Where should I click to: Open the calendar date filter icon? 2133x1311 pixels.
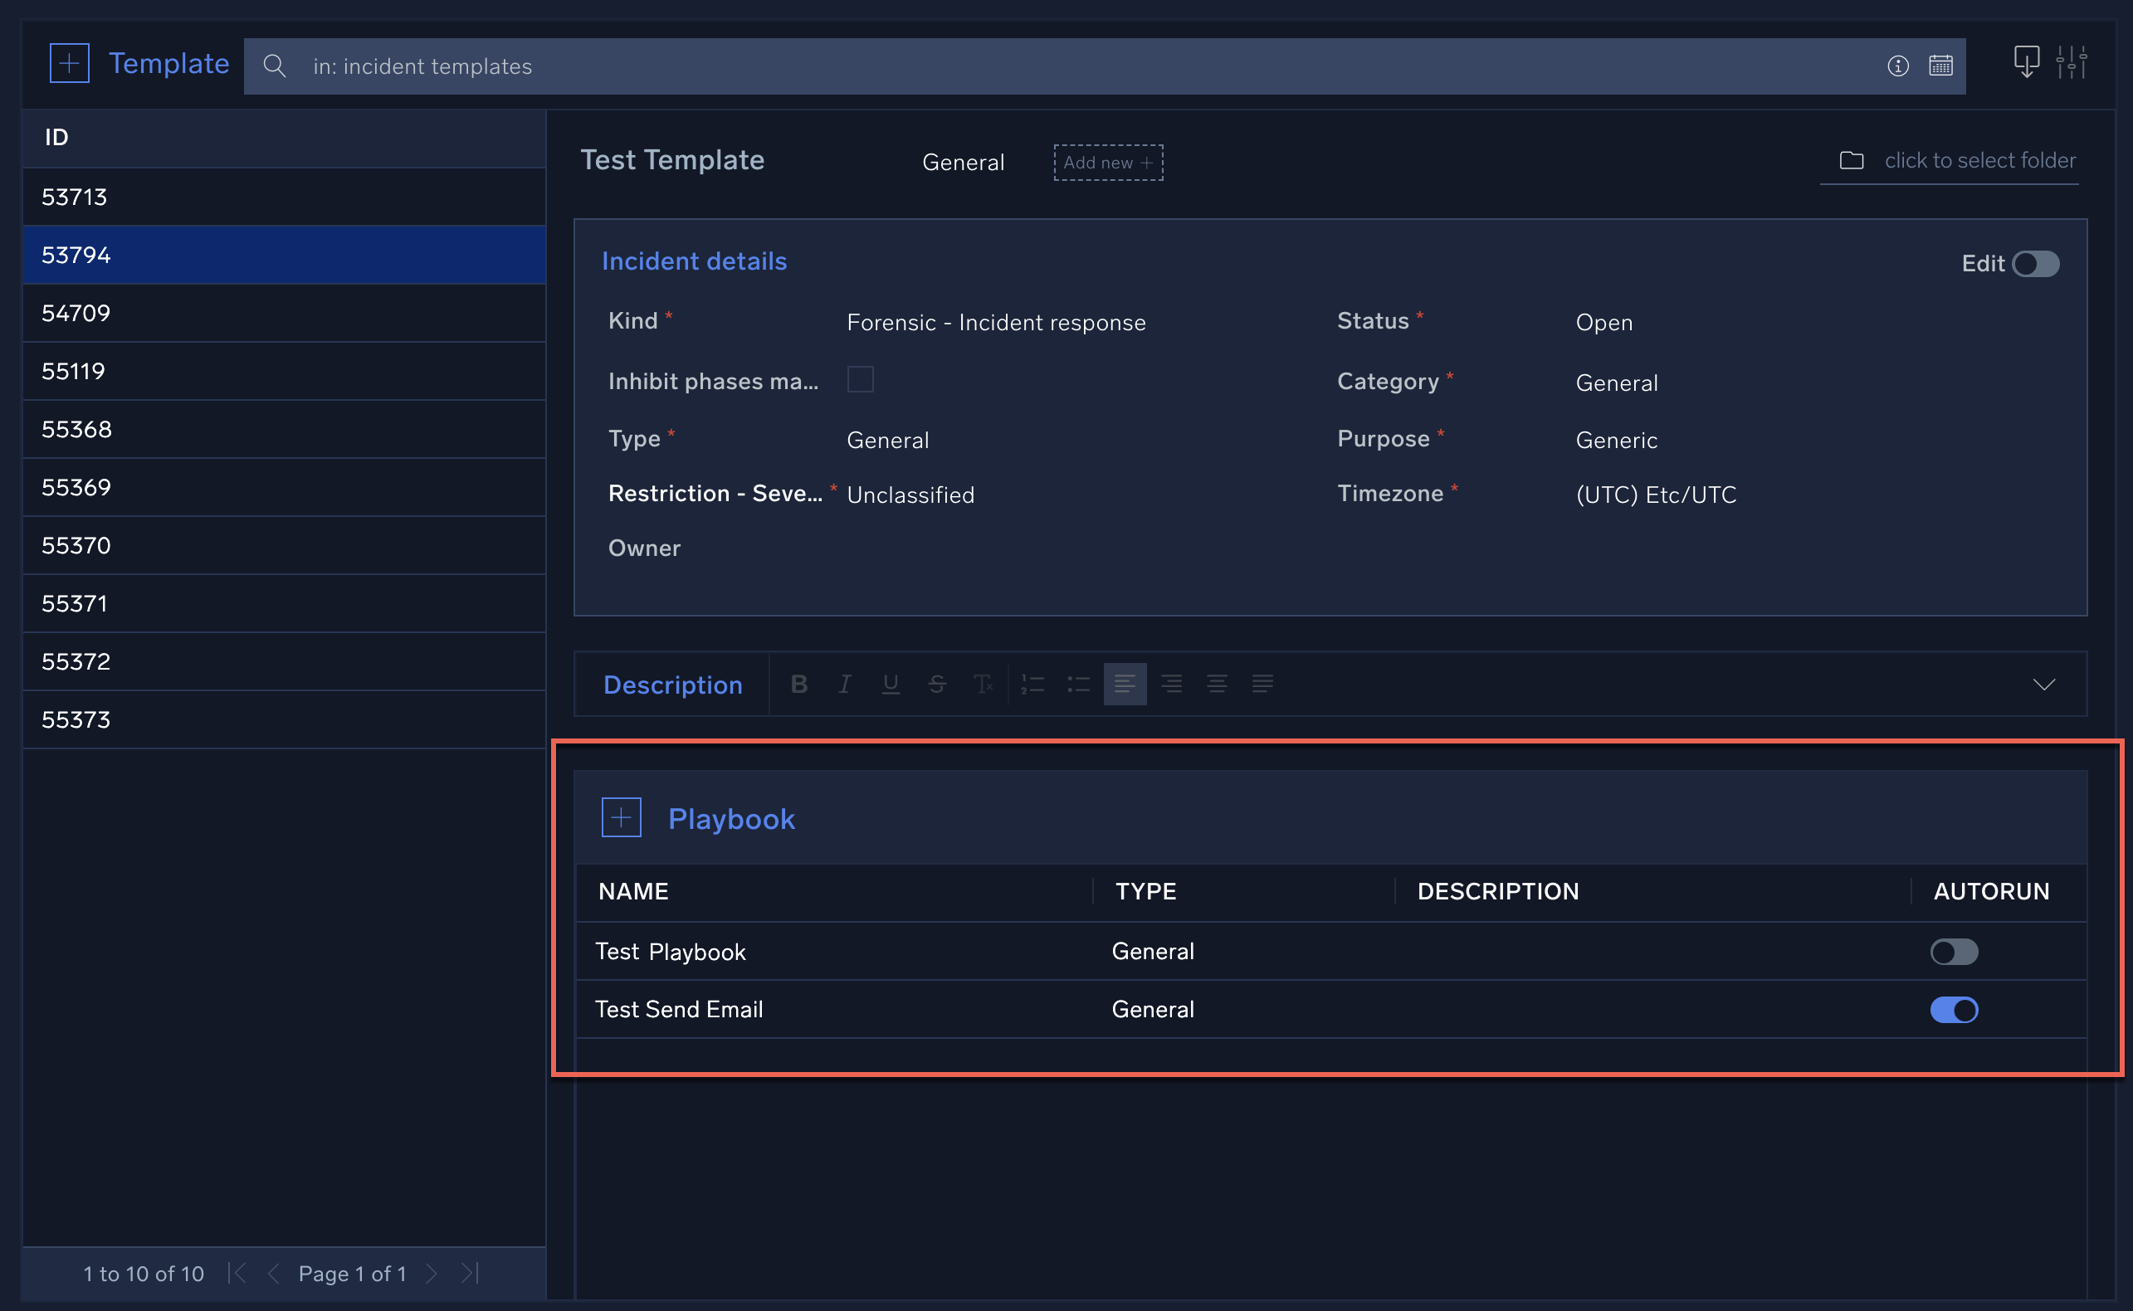tap(1940, 66)
